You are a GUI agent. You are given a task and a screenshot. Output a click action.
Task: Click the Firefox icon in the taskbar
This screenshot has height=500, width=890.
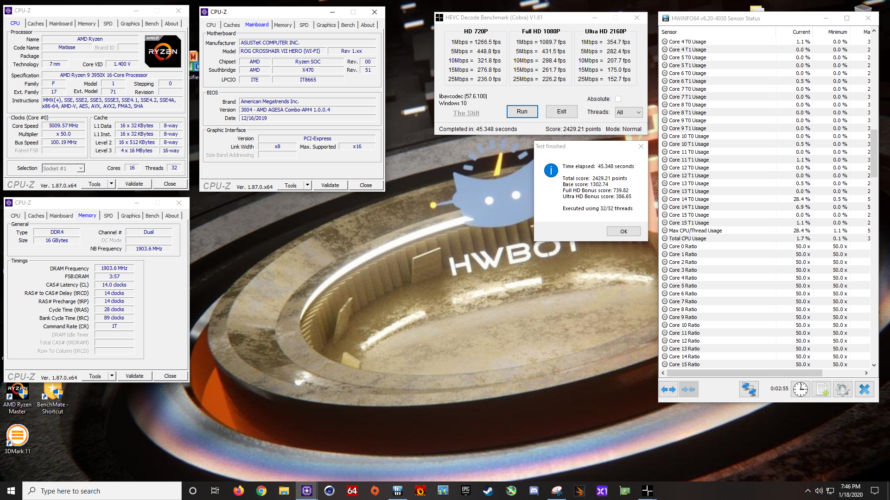[x=238, y=491]
